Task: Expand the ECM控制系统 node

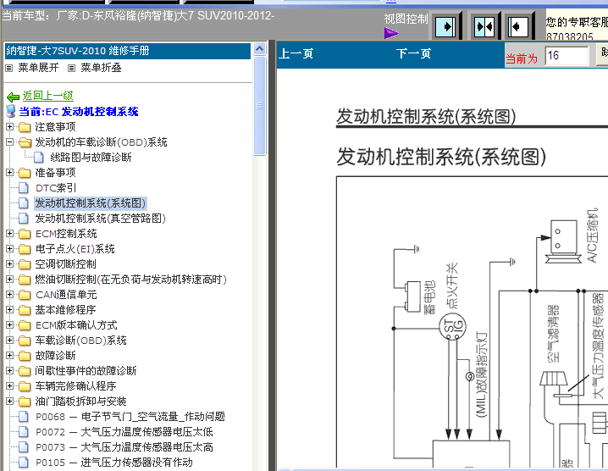Action: 10,234
